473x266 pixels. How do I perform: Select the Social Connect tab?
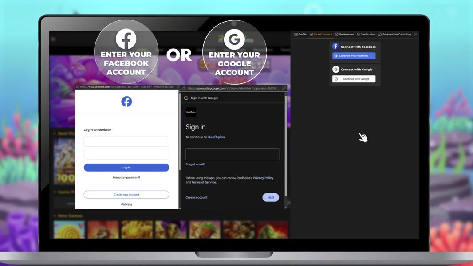(x=321, y=34)
